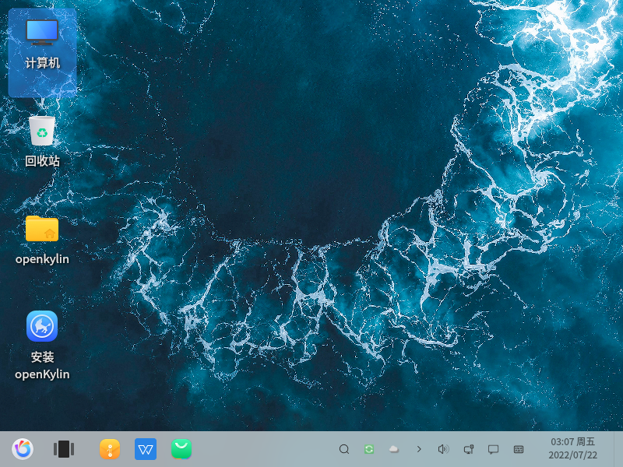The height and width of the screenshot is (467, 623).
Task: Open the cloud weather tray icon
Action: tap(394, 449)
